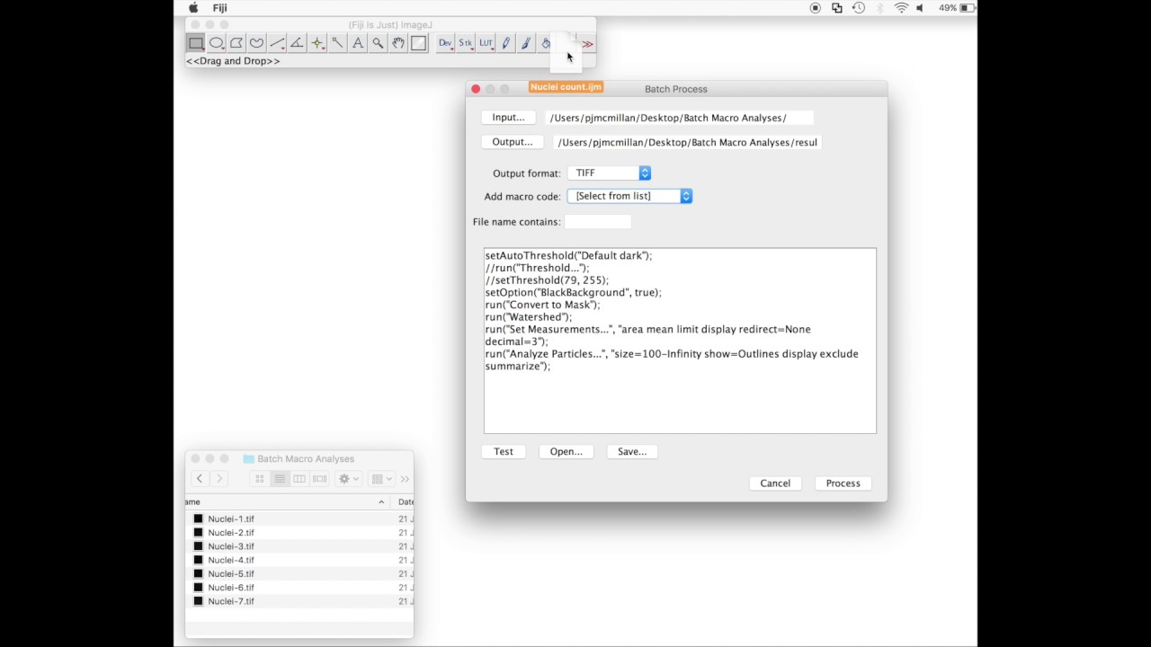Select the Paintbrush tool

[526, 43]
